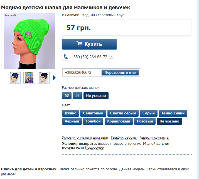
Task: Choose the Салатовый color option
Action: point(93,113)
